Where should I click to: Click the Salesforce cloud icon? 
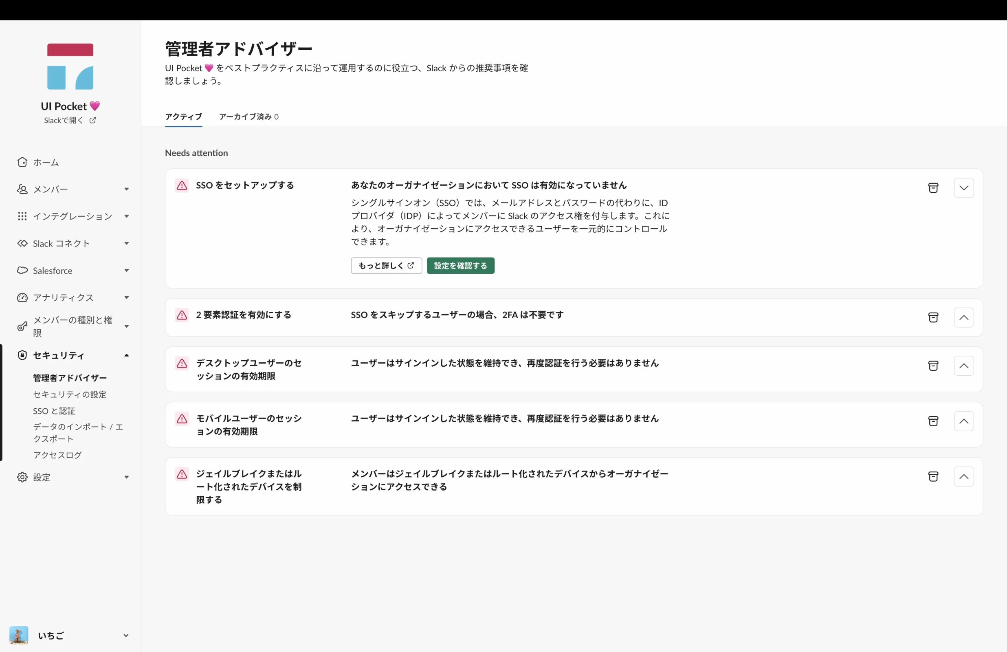[x=22, y=270]
